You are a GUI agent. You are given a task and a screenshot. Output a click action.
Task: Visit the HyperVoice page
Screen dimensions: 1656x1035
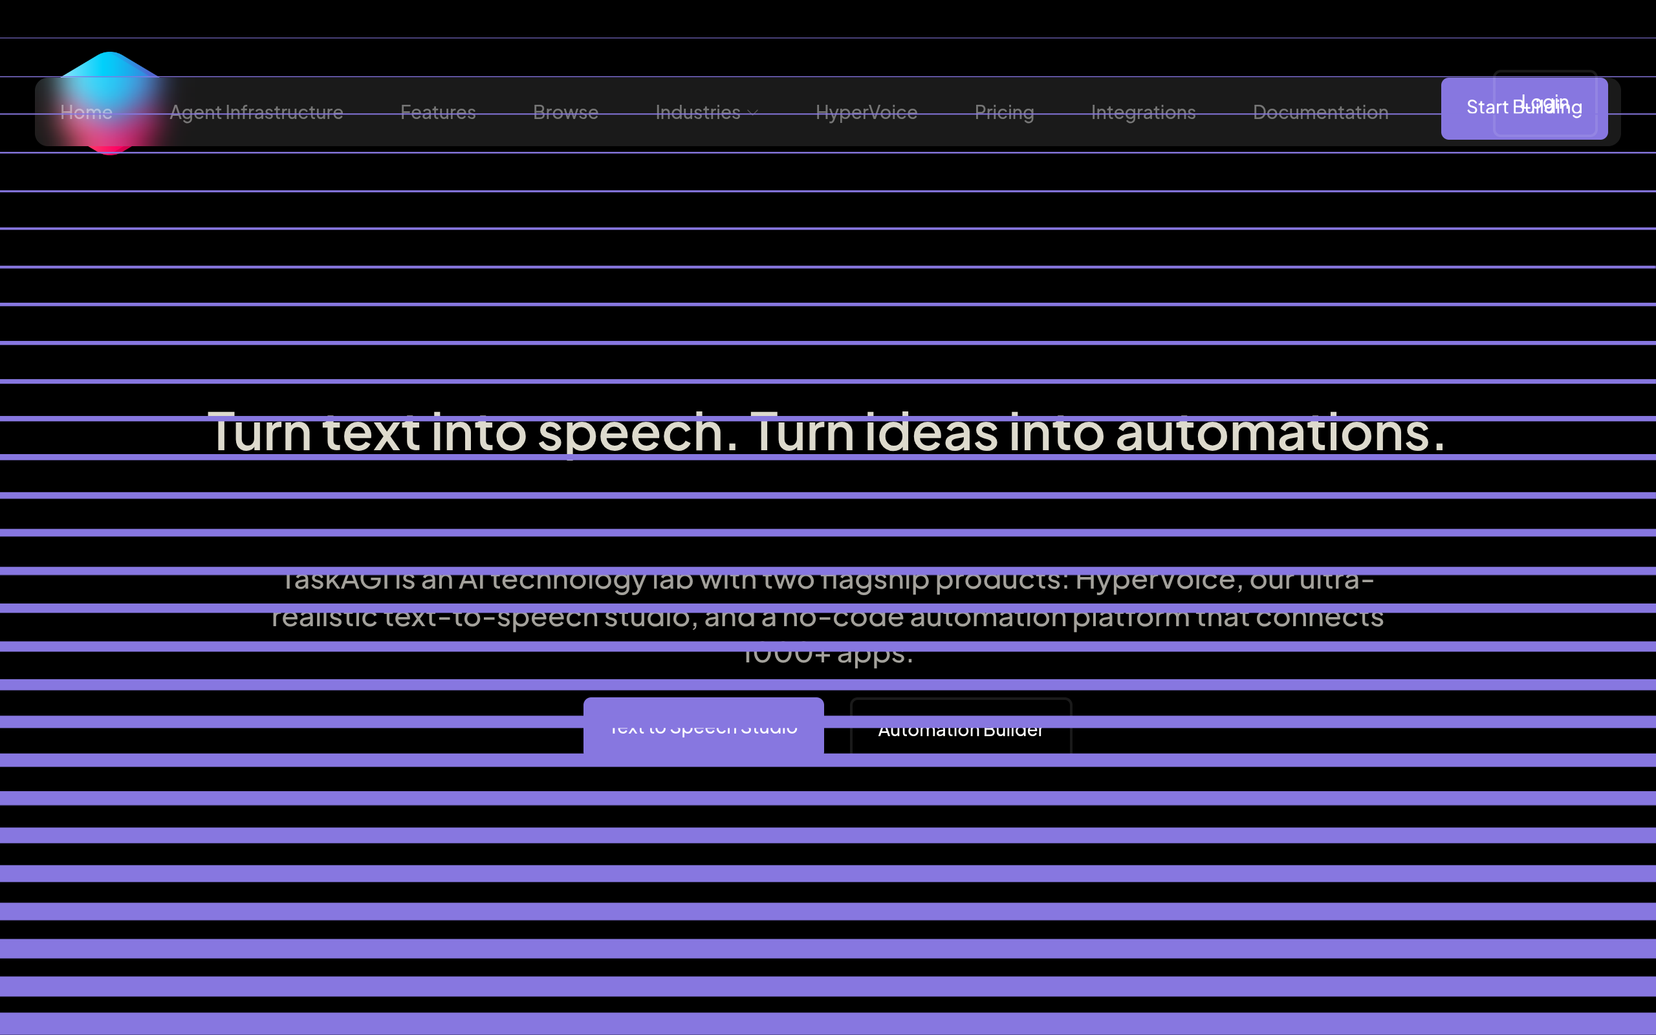pyautogui.click(x=866, y=113)
